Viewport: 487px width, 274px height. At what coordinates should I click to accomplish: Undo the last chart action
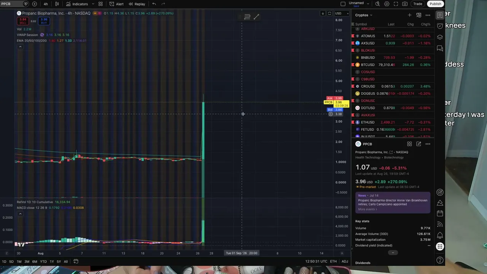click(x=154, y=4)
